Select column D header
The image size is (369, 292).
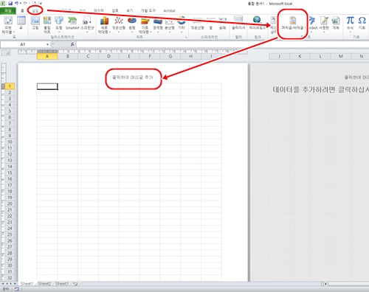[x=108, y=56]
